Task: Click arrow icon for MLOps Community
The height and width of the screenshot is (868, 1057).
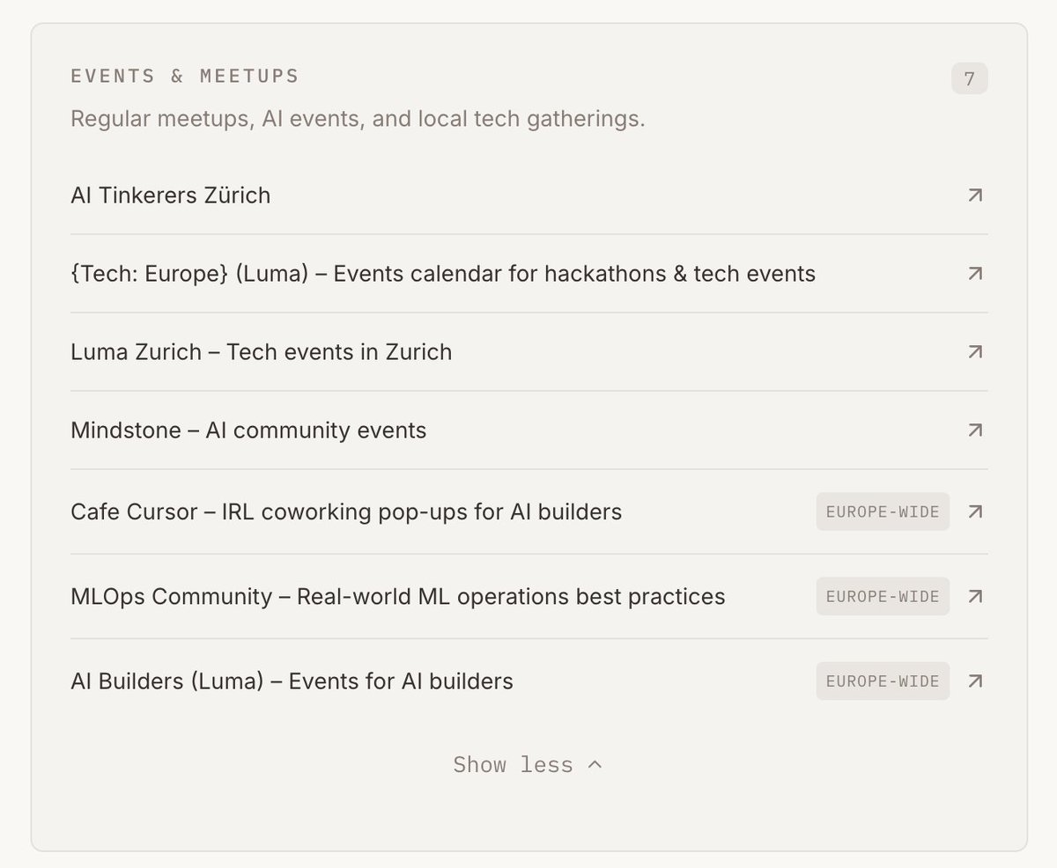Action: [x=974, y=597]
